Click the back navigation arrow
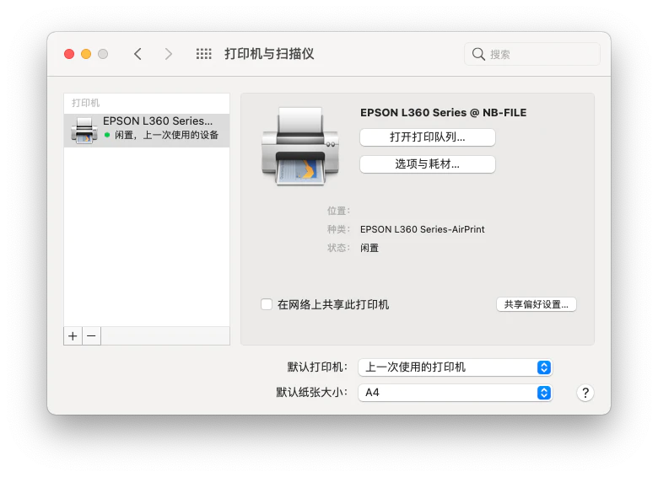658x477 pixels. coord(138,54)
